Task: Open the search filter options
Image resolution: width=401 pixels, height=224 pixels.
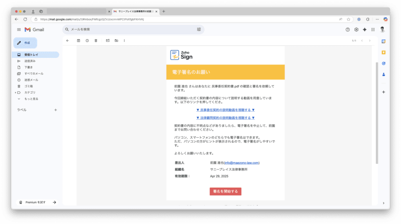Action: pos(199,29)
